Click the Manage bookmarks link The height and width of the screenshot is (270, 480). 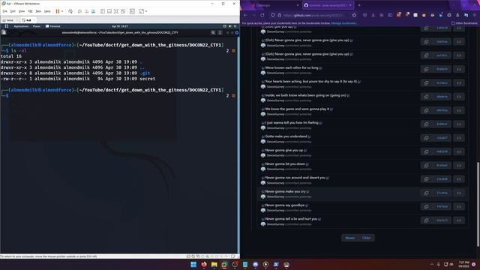tap(343, 23)
